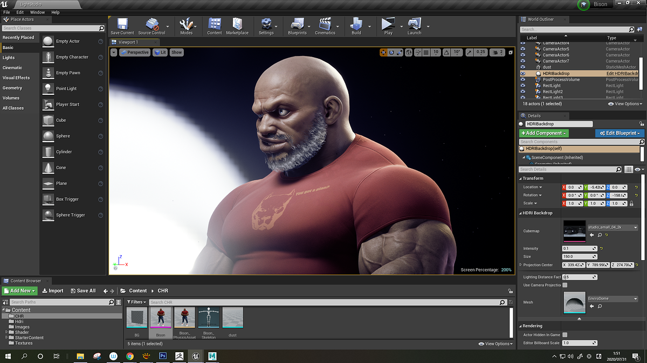Open the File menu
Screen dimensions: 647x363
click(6, 12)
